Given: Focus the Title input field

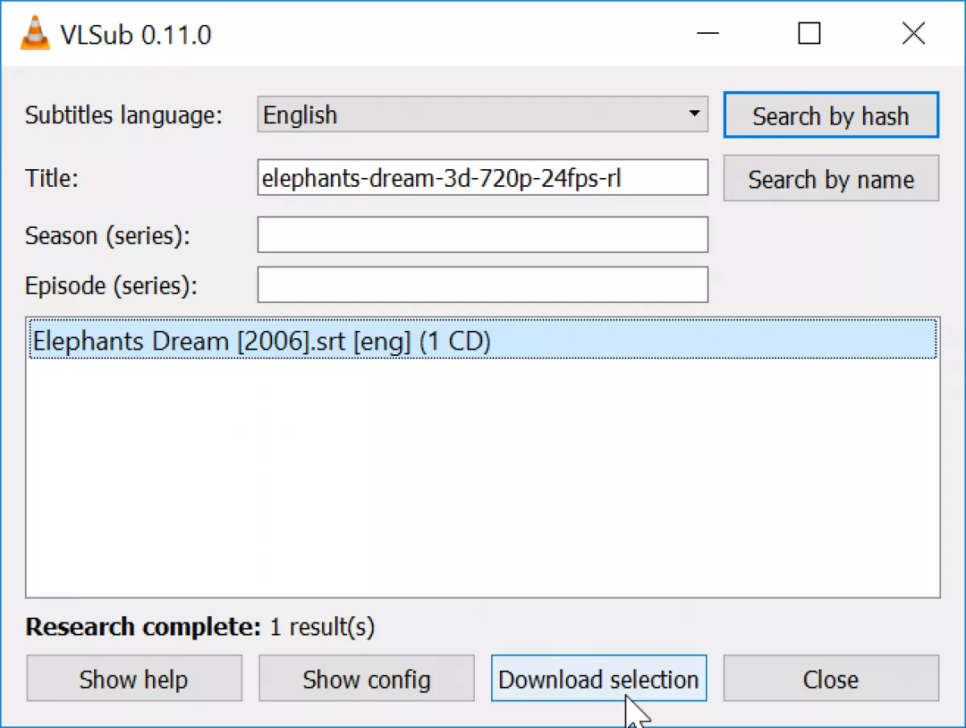Looking at the screenshot, I should tap(483, 178).
